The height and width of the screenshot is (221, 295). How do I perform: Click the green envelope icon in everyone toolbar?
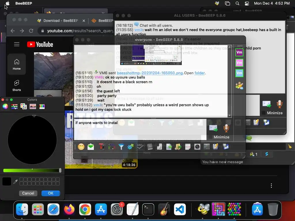(91, 146)
